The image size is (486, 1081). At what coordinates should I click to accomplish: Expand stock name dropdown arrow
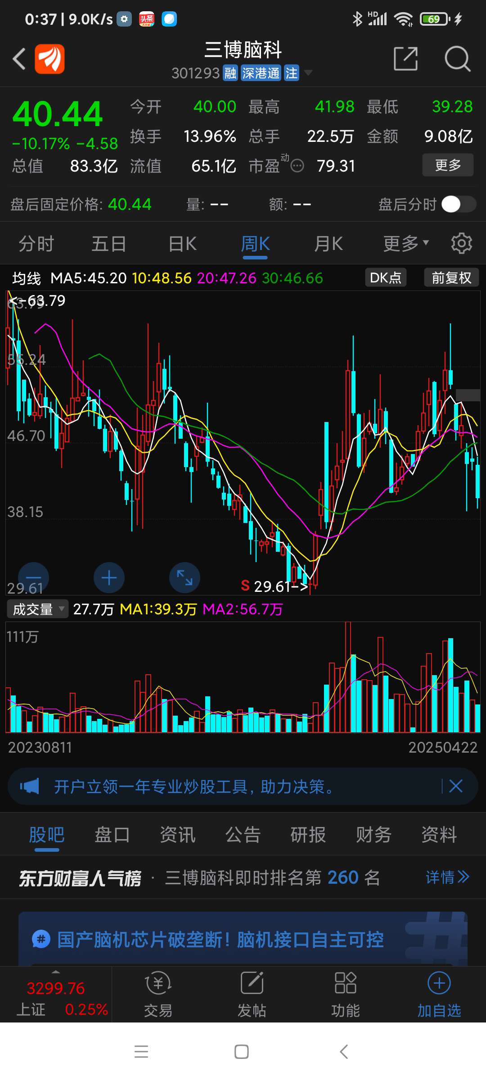[308, 73]
